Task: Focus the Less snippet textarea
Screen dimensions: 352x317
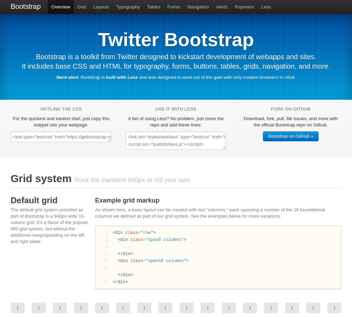Action: [176, 141]
